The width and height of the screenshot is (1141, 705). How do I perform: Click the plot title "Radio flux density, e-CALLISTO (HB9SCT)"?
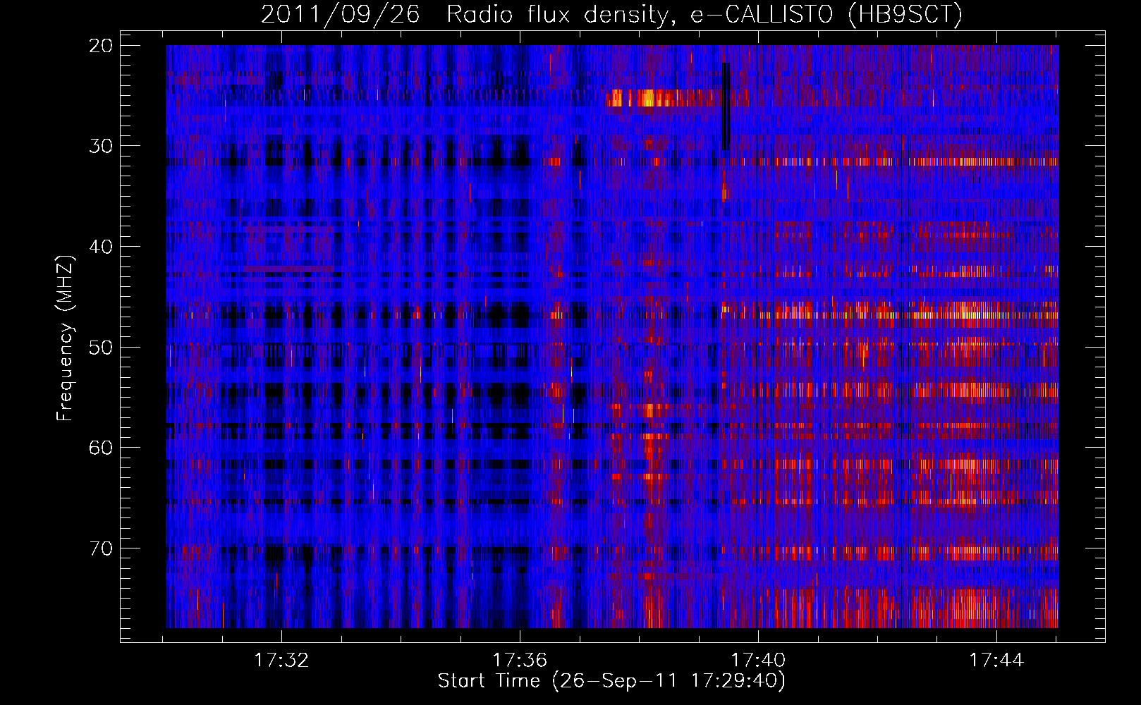coord(704,14)
